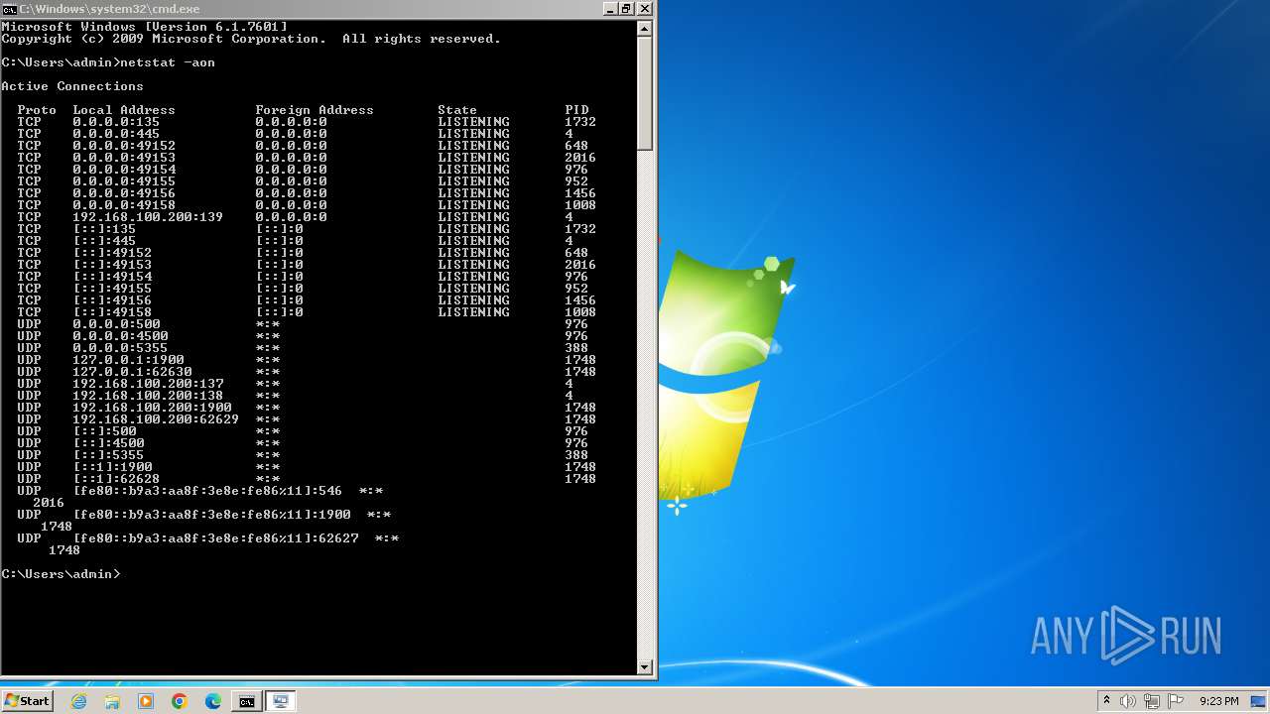Click the typed 'netstat -aon' command

coord(168,62)
